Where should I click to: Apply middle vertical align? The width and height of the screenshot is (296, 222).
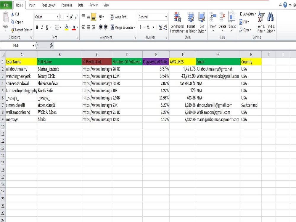[88, 17]
